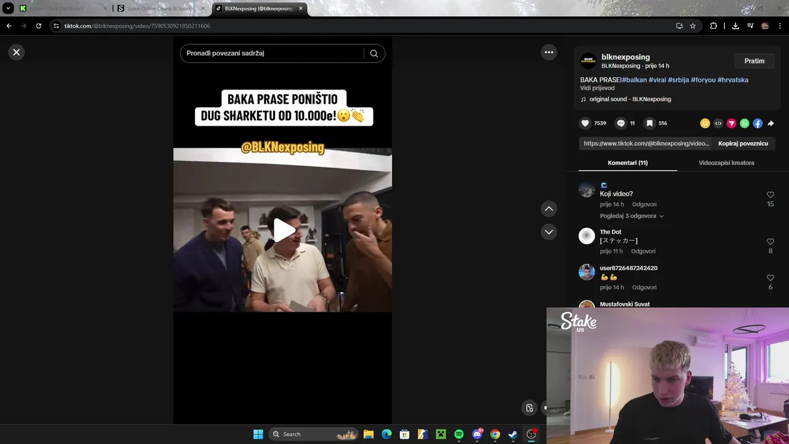Open File Explorer from taskbar
This screenshot has height=444, width=789.
pyautogui.click(x=369, y=434)
